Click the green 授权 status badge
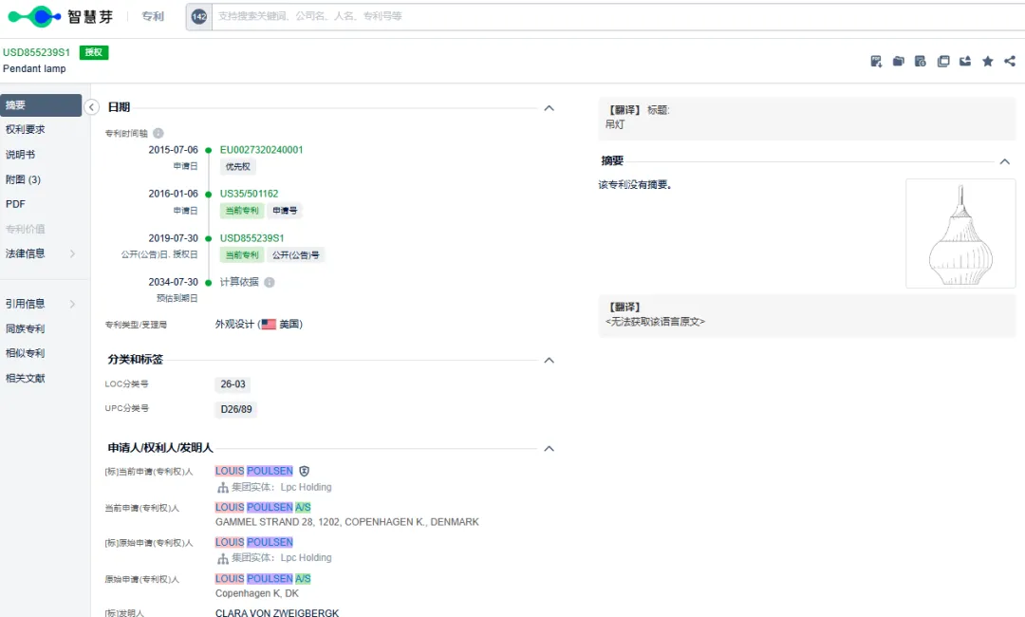Image resolution: width=1025 pixels, height=617 pixels. (x=93, y=52)
